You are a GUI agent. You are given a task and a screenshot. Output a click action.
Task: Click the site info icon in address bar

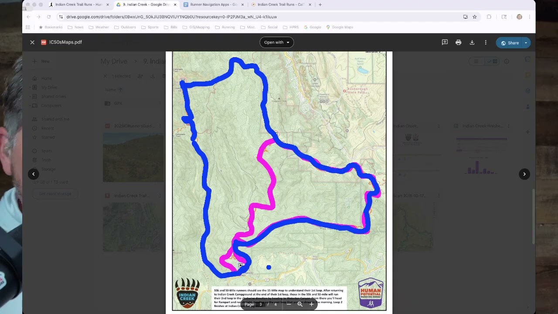click(x=61, y=17)
